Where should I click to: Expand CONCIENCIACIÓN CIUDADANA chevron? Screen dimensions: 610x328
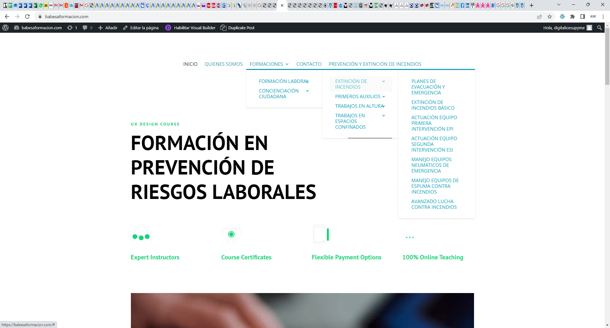point(307,91)
